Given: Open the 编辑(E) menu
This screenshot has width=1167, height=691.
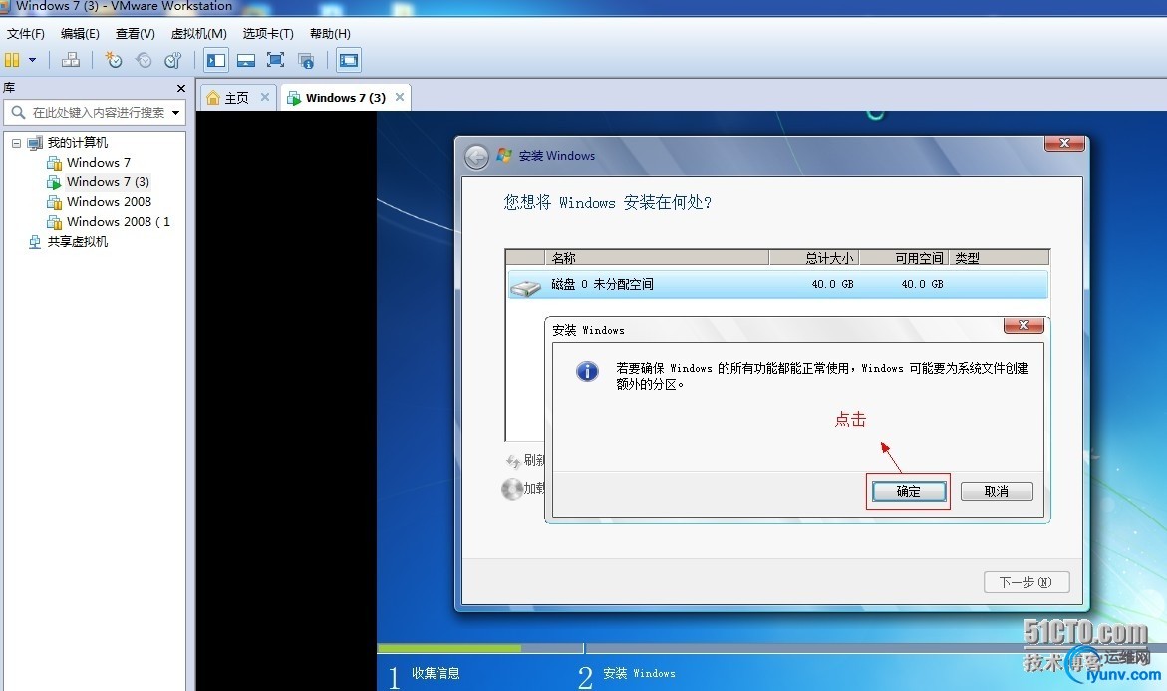Looking at the screenshot, I should click(80, 34).
